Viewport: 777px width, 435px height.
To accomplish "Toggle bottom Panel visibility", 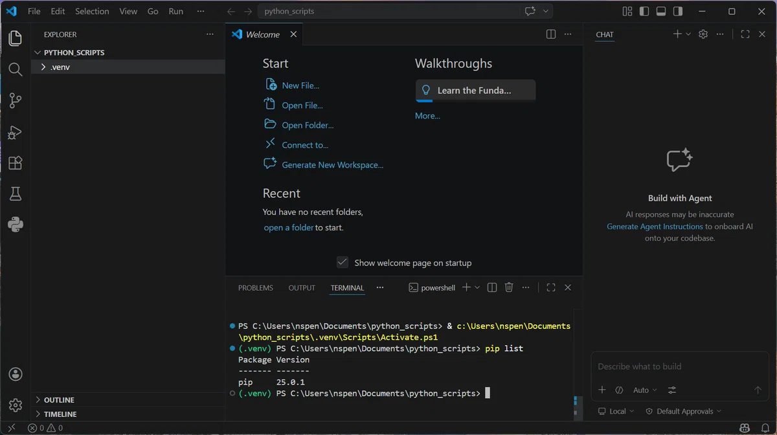I will [660, 11].
